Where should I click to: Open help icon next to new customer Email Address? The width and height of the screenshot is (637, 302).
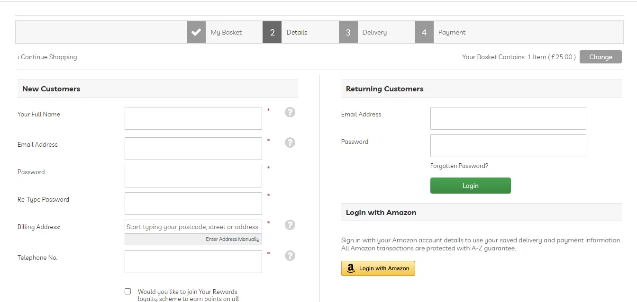[x=290, y=142]
